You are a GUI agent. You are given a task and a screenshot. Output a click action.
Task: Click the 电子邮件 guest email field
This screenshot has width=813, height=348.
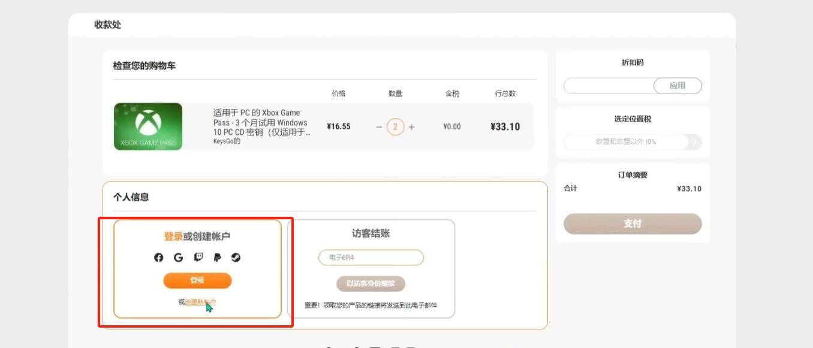pyautogui.click(x=371, y=258)
